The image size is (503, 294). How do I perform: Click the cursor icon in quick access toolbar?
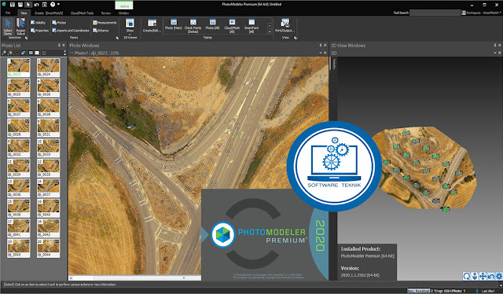pos(28,5)
